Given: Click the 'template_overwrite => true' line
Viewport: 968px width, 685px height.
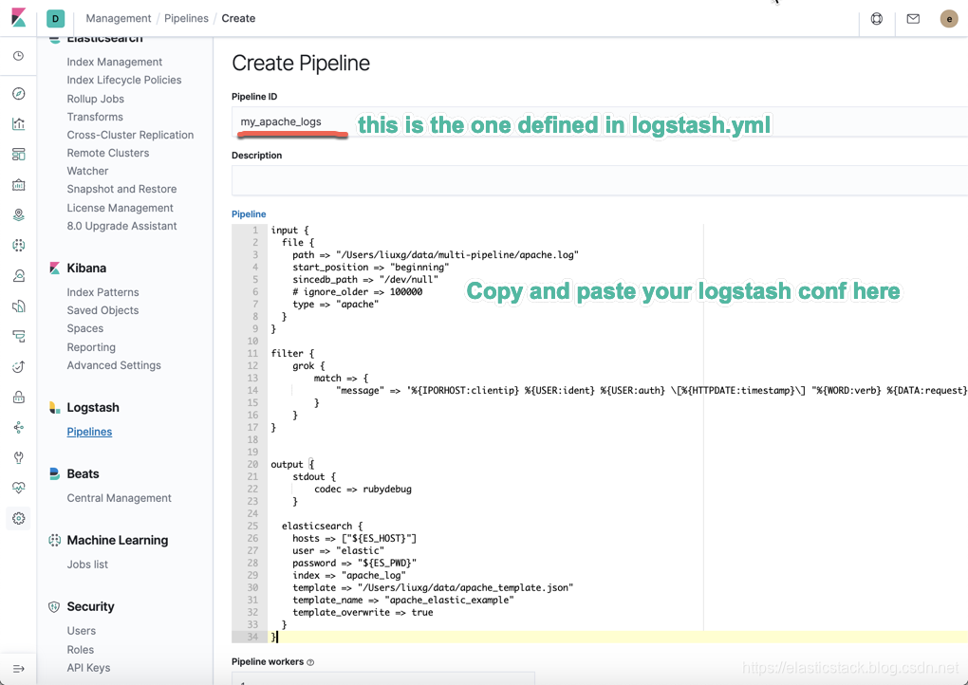Looking at the screenshot, I should click(363, 612).
